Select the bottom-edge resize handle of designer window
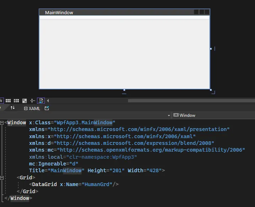This screenshot has height=207, width=255. (x=124, y=90)
